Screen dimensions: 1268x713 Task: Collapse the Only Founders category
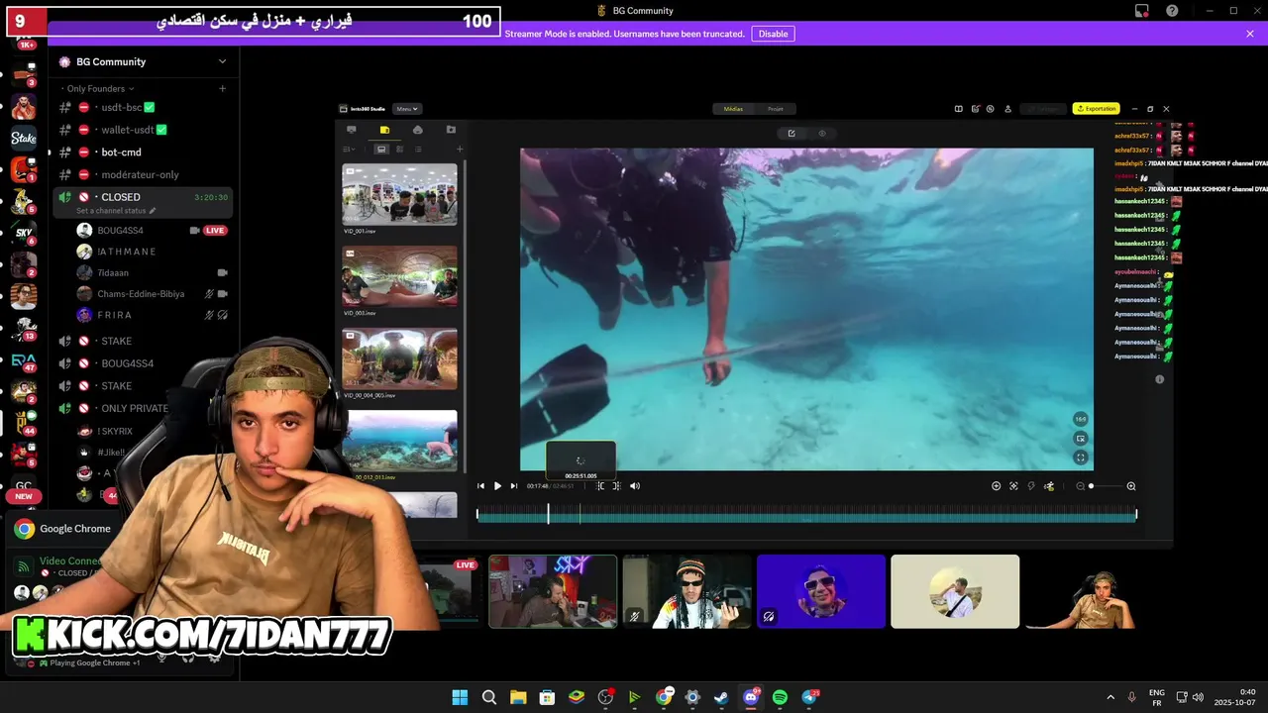pyautogui.click(x=97, y=89)
